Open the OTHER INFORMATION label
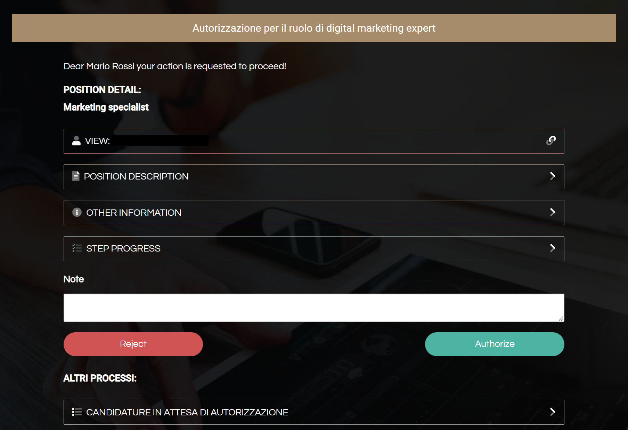 (134, 213)
